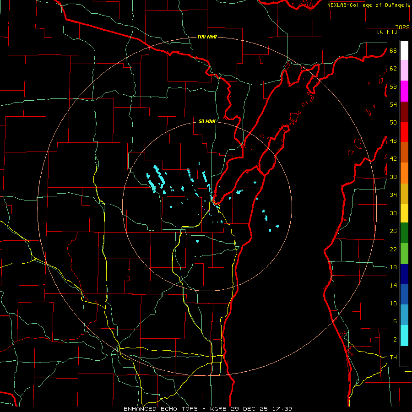
Task: Click the 46 legend value
Action: pyautogui.click(x=393, y=141)
